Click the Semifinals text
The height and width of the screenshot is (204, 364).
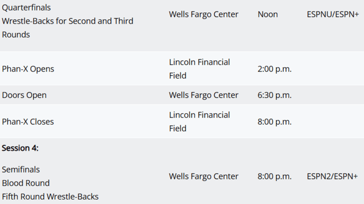pyautogui.click(x=21, y=169)
